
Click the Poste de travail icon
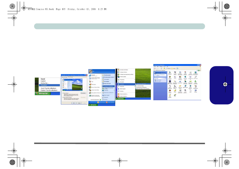103,84
